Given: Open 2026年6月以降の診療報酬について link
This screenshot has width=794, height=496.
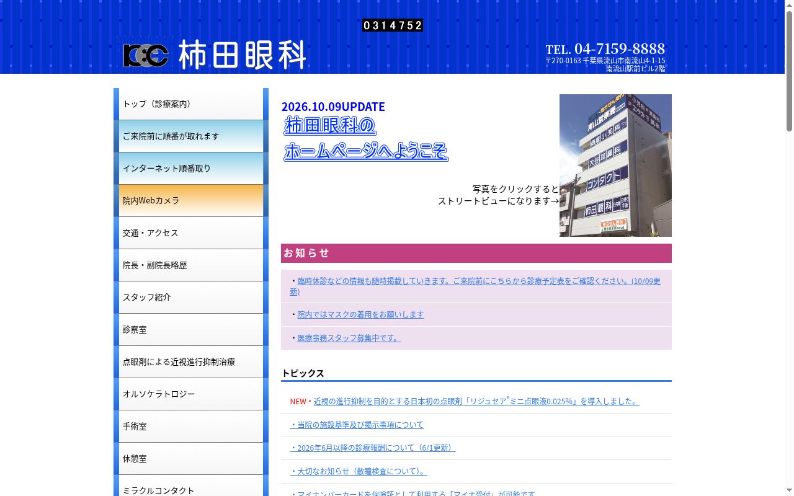Looking at the screenshot, I should [x=372, y=448].
